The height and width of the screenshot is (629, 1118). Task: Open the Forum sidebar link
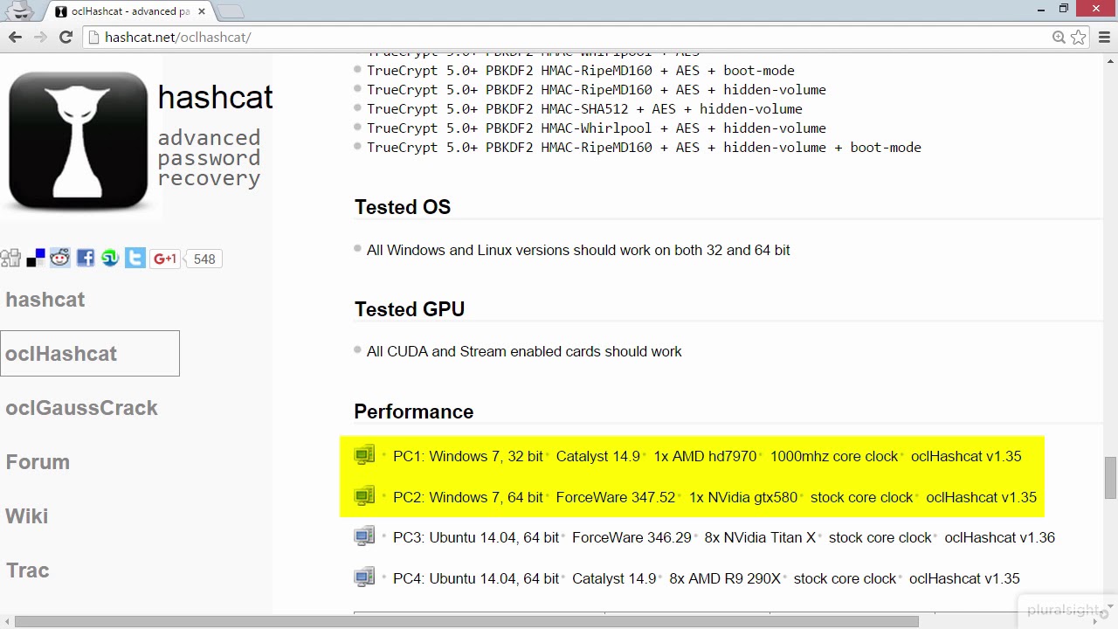pos(38,461)
